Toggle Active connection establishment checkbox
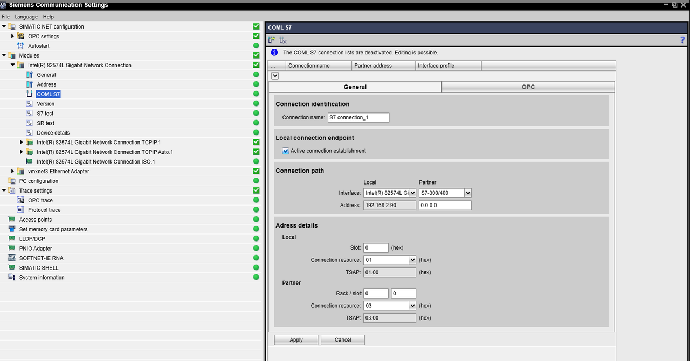Viewport: 690px width, 361px height. click(286, 151)
